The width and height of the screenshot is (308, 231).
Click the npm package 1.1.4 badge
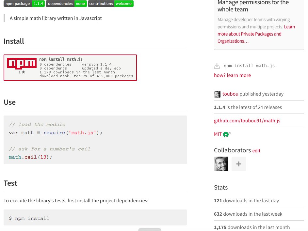pos(24,4)
